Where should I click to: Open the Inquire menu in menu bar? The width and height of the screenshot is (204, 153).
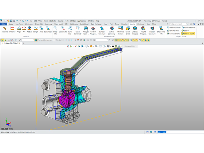coord(60,21)
